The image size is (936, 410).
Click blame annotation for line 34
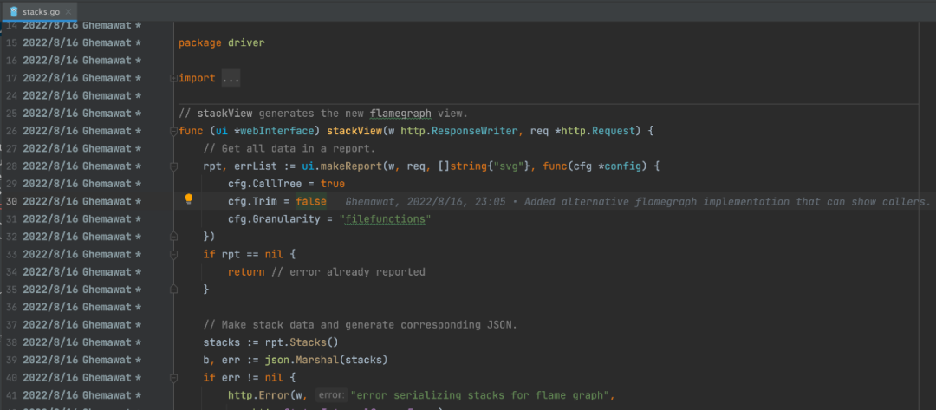81,271
